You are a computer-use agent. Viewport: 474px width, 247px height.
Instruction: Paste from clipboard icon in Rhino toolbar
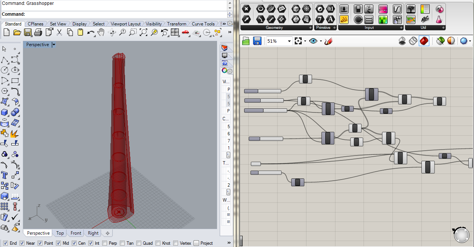click(80, 33)
